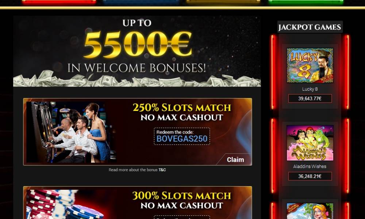Viewport: 365px width, 219px height.
Task: Open the bonus T&C link
Action: (x=162, y=170)
